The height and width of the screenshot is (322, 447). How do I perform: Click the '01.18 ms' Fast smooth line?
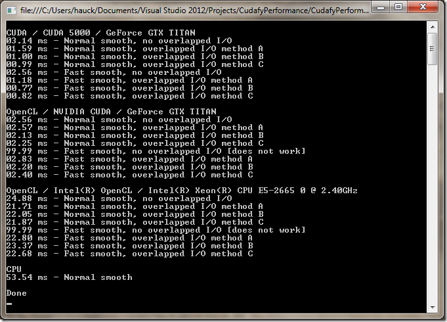(x=130, y=80)
